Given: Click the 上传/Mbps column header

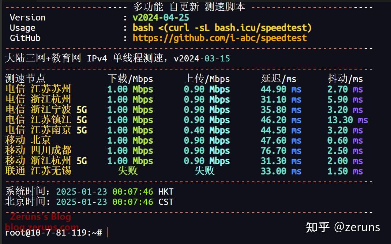Looking at the screenshot, I should tap(207, 78).
